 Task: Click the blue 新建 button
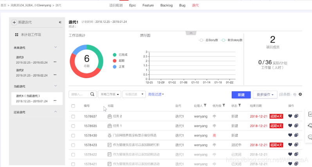(241, 95)
